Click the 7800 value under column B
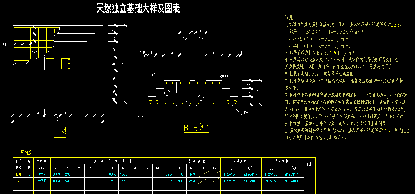 click(x=113, y=181)
